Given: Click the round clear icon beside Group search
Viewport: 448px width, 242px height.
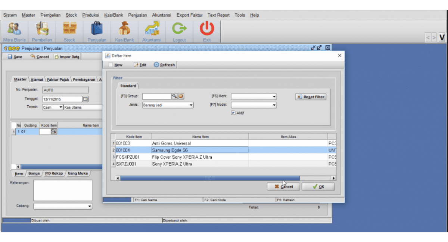Looking at the screenshot, I should click(181, 96).
